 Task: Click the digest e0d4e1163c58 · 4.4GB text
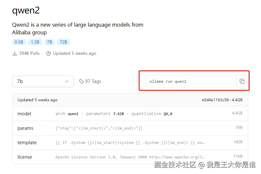(222, 100)
